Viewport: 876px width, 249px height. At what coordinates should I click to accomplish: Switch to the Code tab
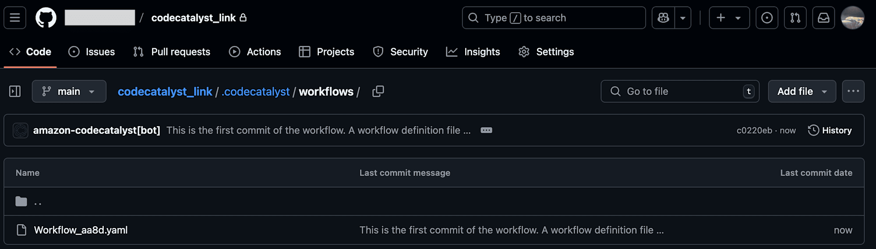(30, 52)
